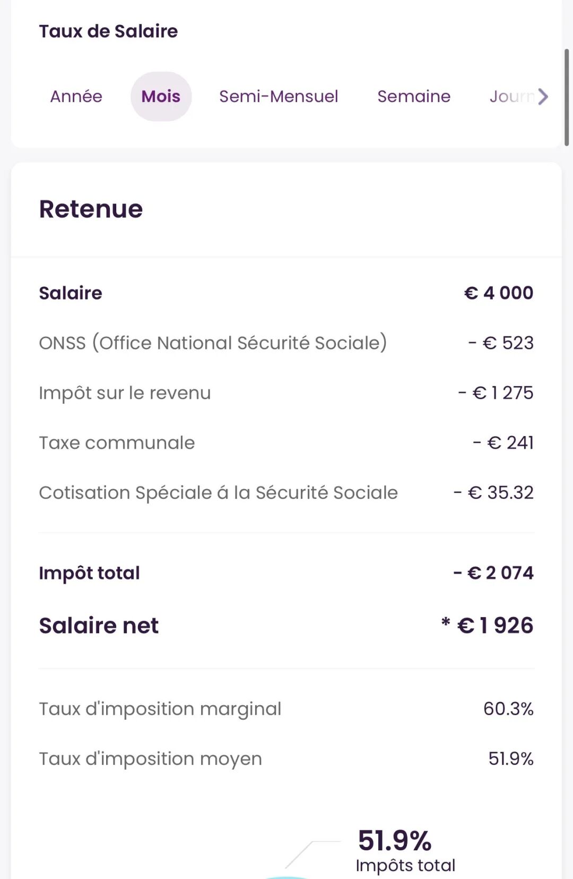Switch to the Année tab
573x879 pixels.
pyautogui.click(x=76, y=96)
